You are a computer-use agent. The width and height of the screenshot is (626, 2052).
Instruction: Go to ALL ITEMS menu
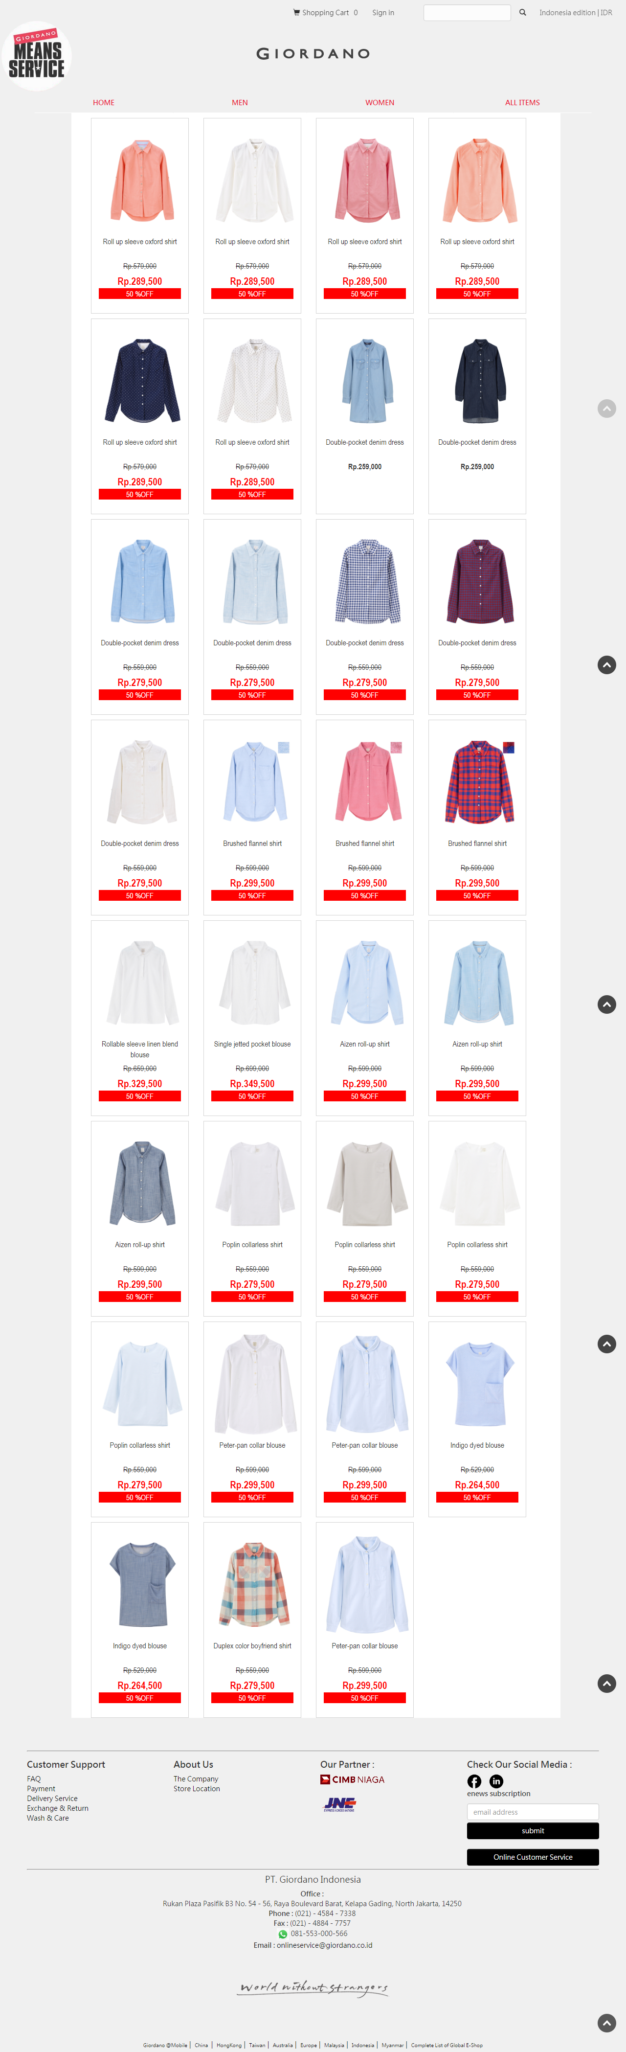pyautogui.click(x=522, y=103)
